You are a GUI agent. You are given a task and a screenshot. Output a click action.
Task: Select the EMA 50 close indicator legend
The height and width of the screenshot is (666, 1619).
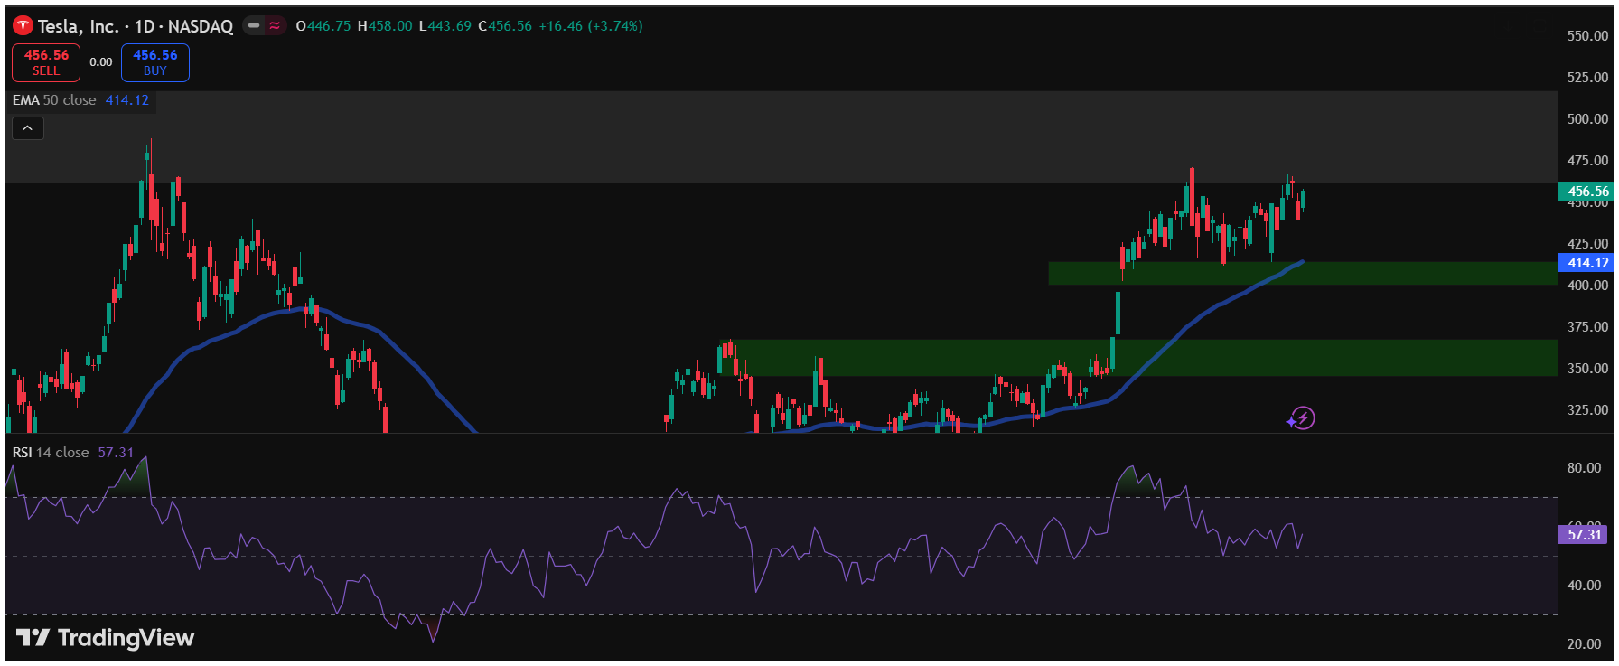[54, 100]
